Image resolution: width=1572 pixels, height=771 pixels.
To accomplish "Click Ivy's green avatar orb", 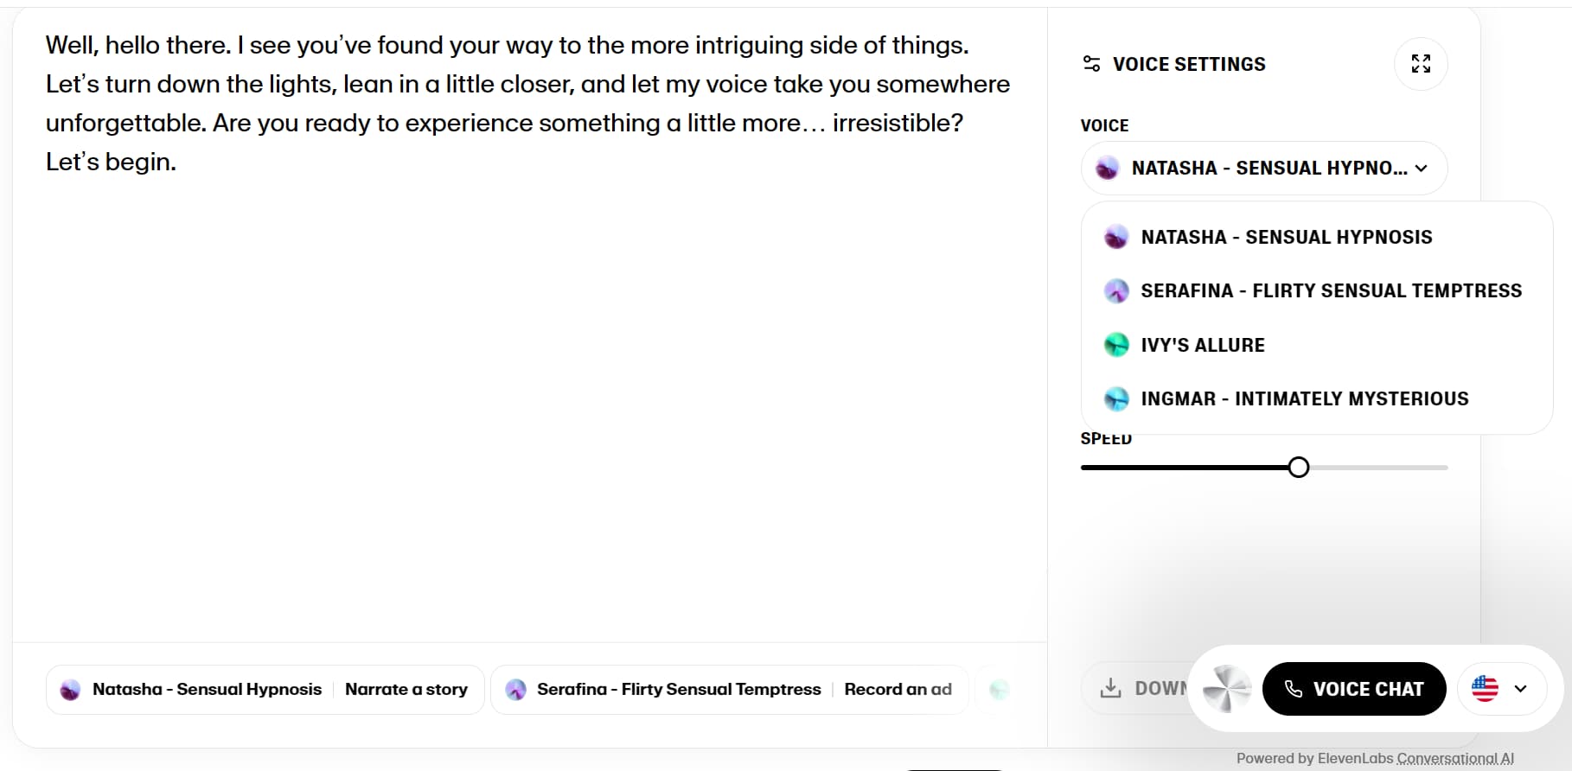I will (x=1116, y=344).
